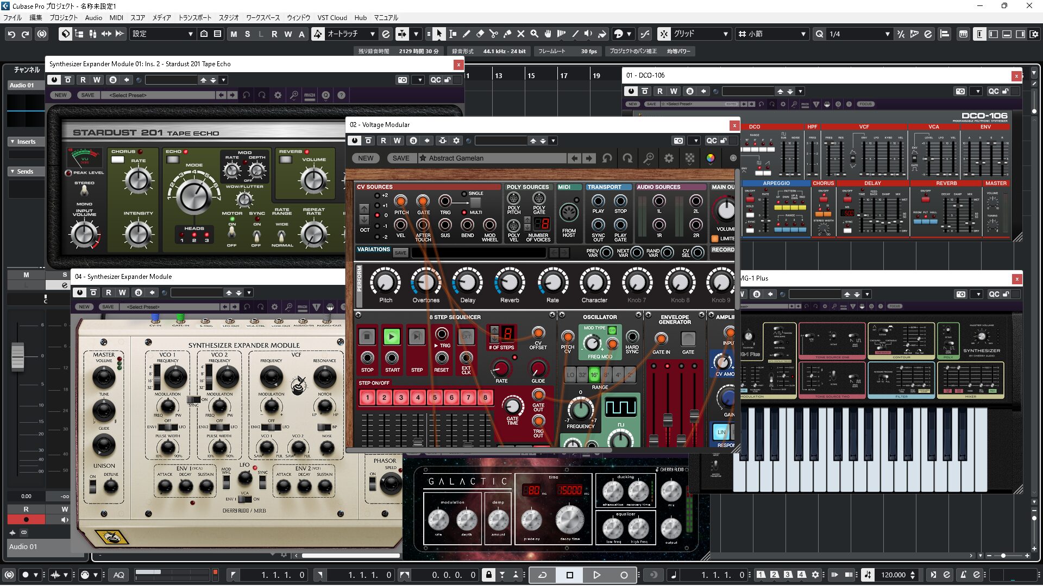Viewport: 1043px width, 586px height.
Task: Bypass the Voltage Modular plugin power button
Action: point(355,141)
